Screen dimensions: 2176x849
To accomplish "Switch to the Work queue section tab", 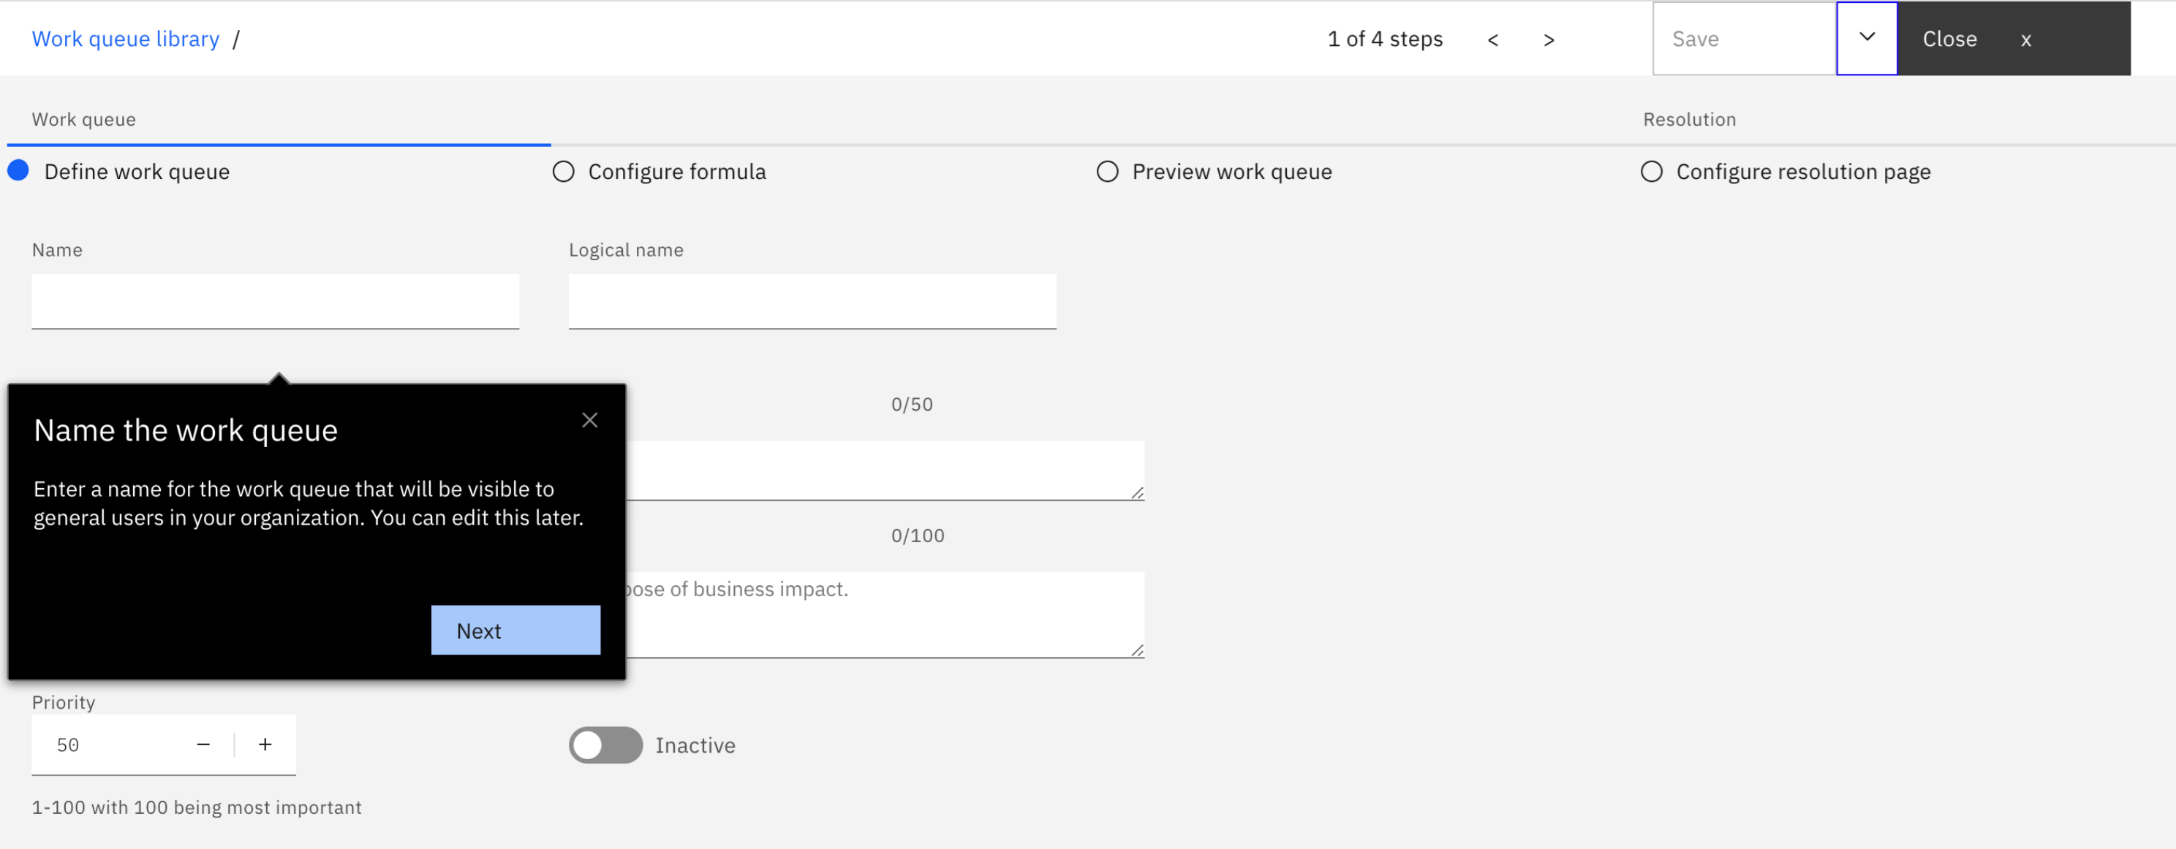I will (x=83, y=119).
